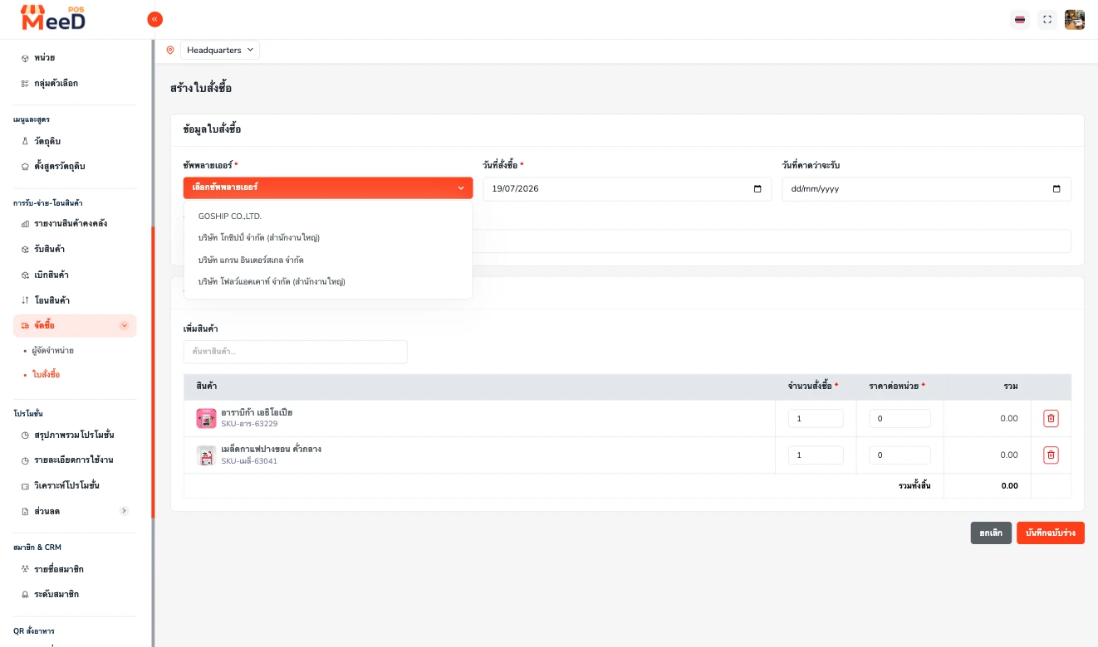Image resolution: width=1098 pixels, height=647 pixels.
Task: Expand the ส่วนลด menu chevron
Action: [x=124, y=511]
